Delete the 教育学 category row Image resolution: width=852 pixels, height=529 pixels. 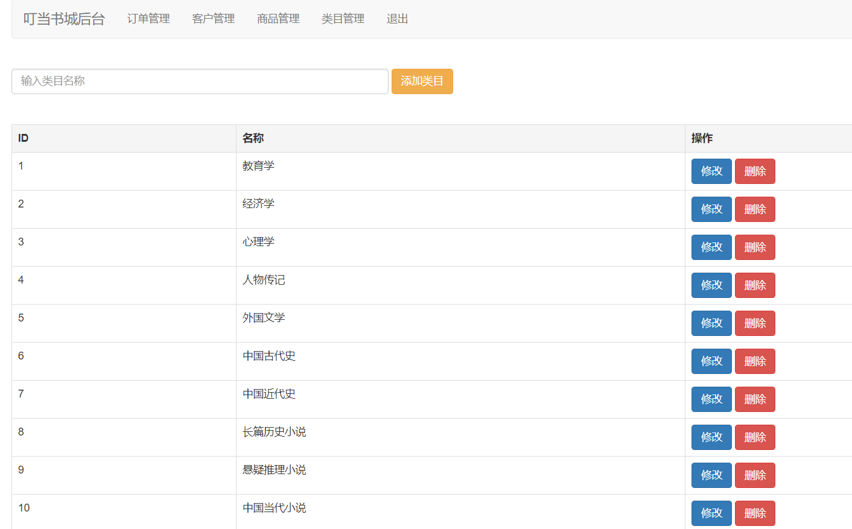[x=755, y=171]
